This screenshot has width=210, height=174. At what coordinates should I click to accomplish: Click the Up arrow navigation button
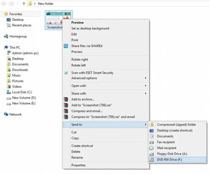pyautogui.click(x=24, y=4)
